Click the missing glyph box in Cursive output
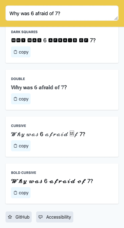This screenshot has height=228, width=124. click(72, 133)
